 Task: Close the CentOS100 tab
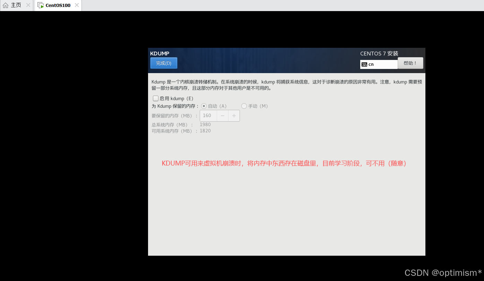coord(77,5)
